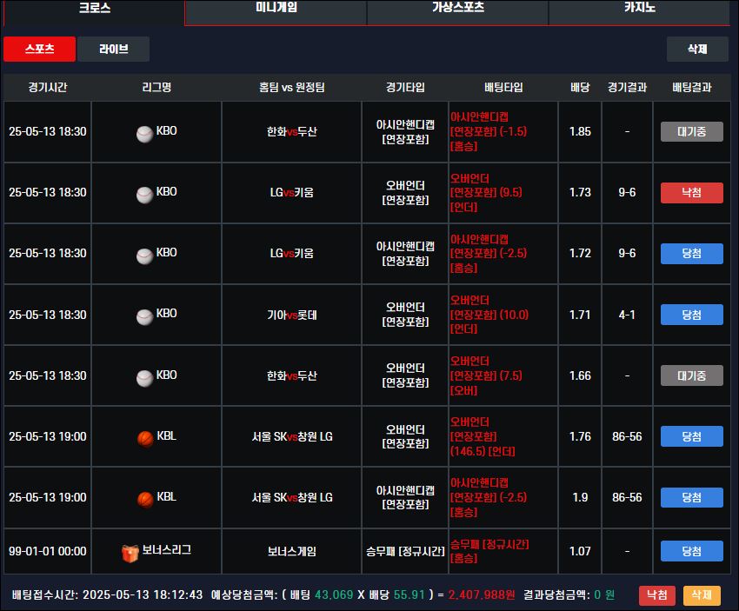Click the 55.91 total odds value
Image resolution: width=739 pixels, height=611 pixels.
point(409,595)
